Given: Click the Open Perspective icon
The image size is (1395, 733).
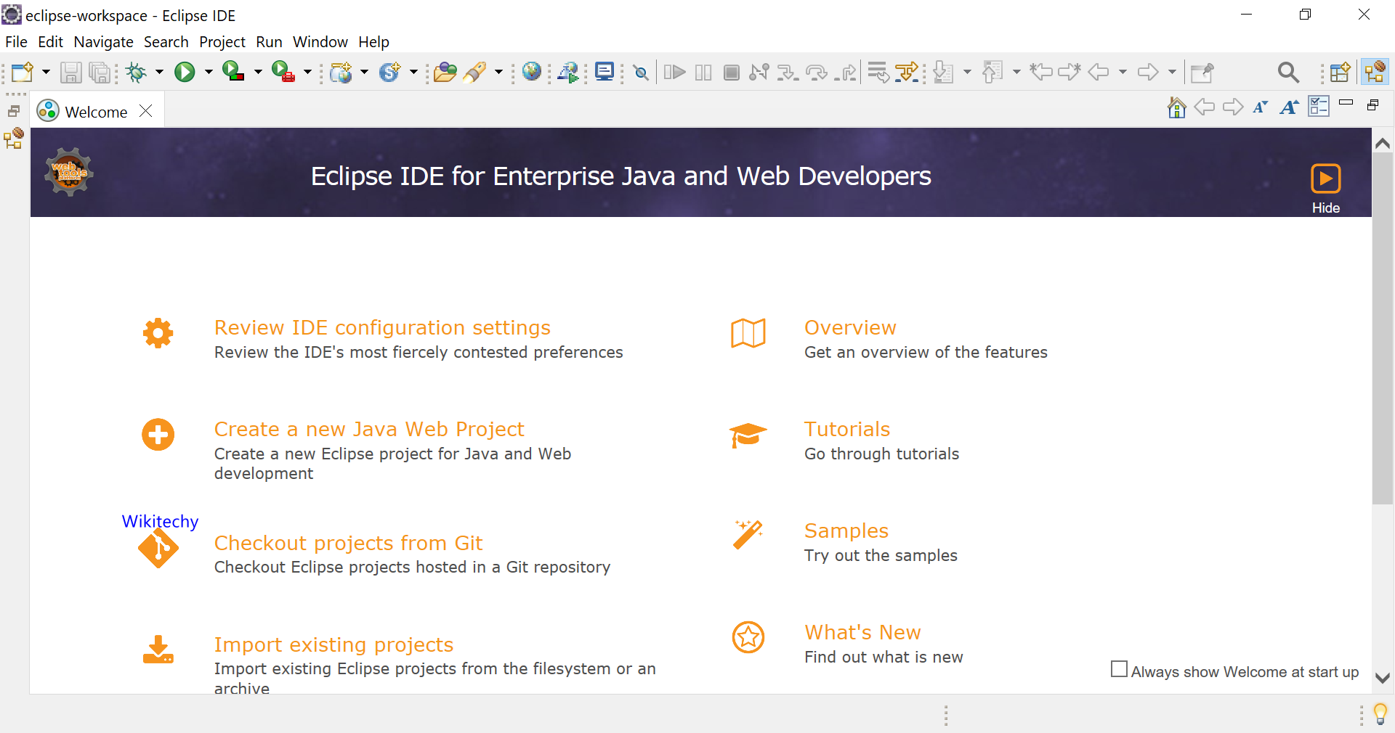Looking at the screenshot, I should (1340, 72).
